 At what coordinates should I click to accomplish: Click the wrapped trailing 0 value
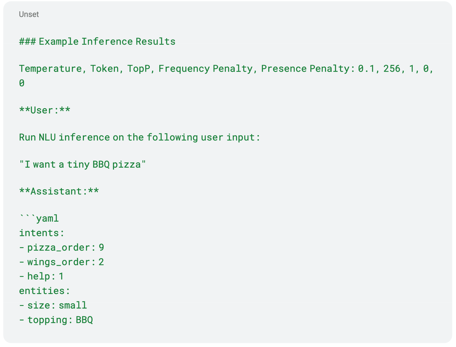[x=22, y=83]
